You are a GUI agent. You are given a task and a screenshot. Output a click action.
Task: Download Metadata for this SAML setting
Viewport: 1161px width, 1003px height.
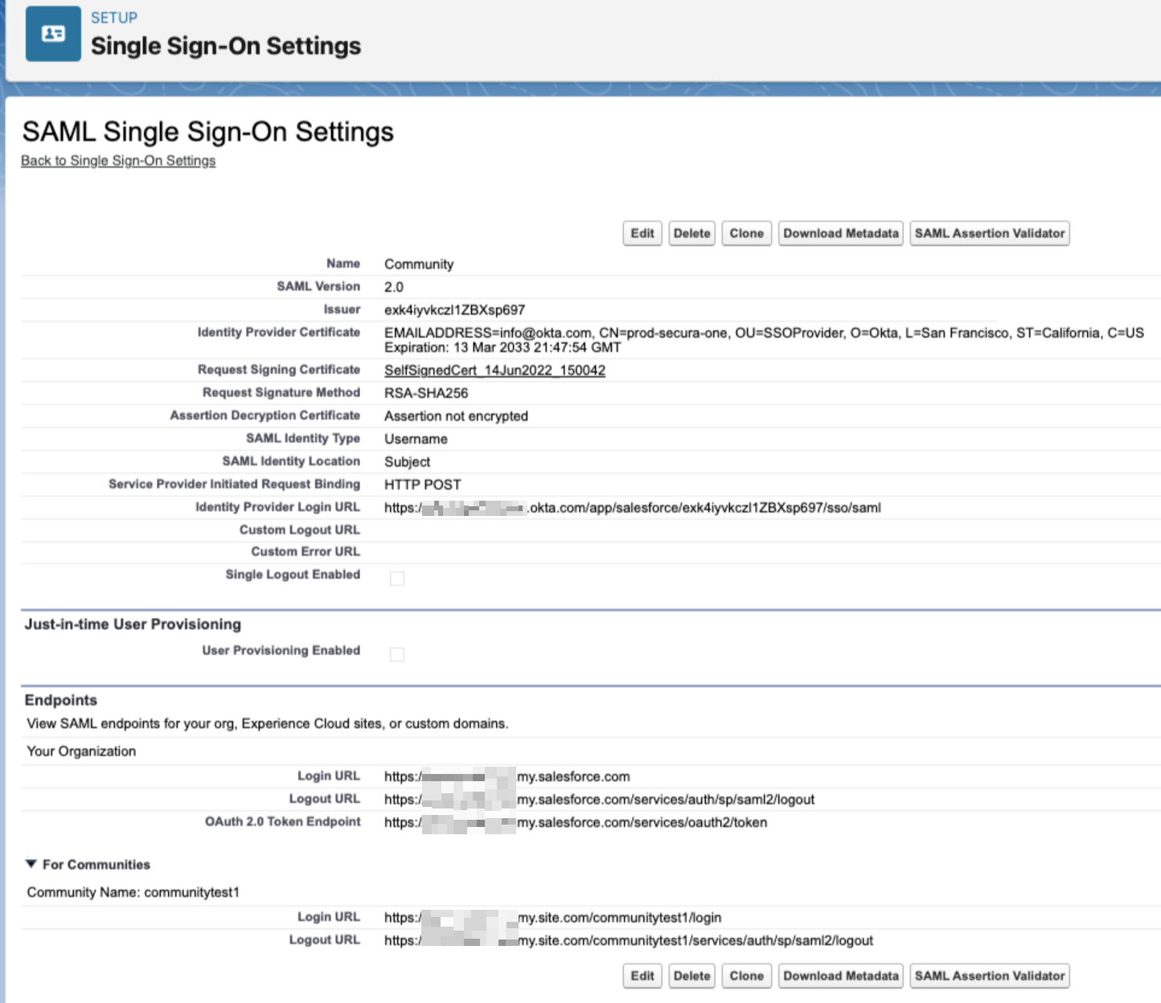coord(840,233)
